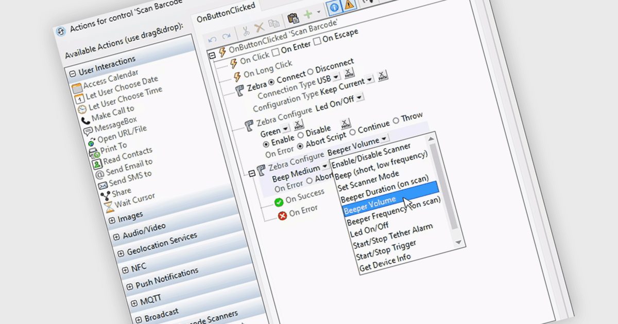The image size is (618, 324).
Task: Click the Undo arrow icon in toolbar
Action: click(213, 39)
